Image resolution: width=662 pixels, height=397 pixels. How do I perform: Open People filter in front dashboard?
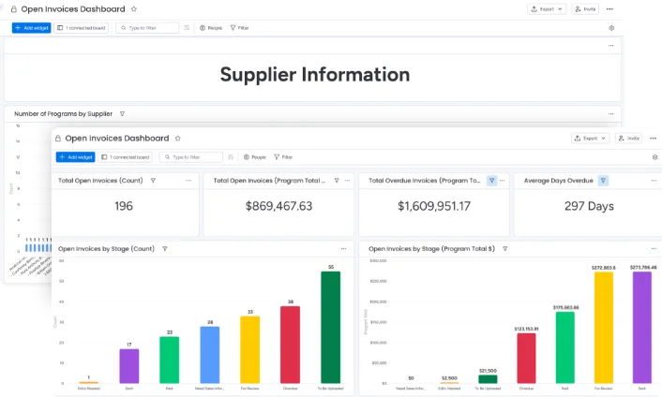(254, 157)
